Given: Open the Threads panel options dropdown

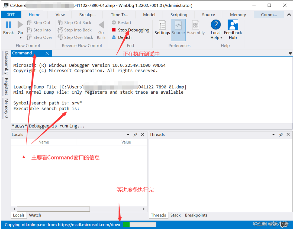Looking at the screenshot, I should coord(273,135).
